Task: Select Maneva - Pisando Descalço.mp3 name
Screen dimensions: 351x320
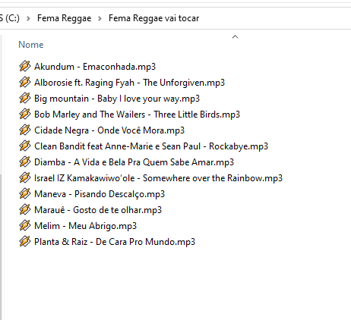Action: point(100,194)
